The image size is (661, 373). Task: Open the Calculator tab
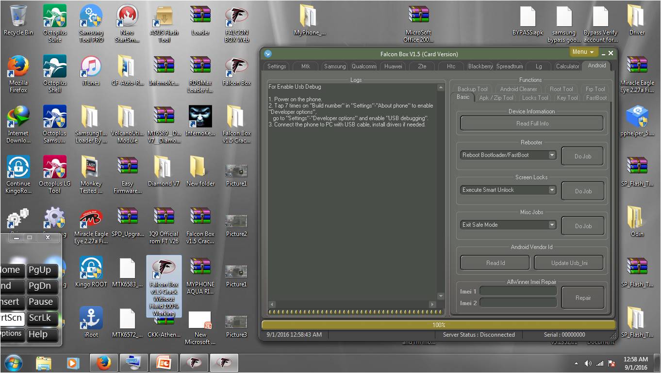pos(567,66)
